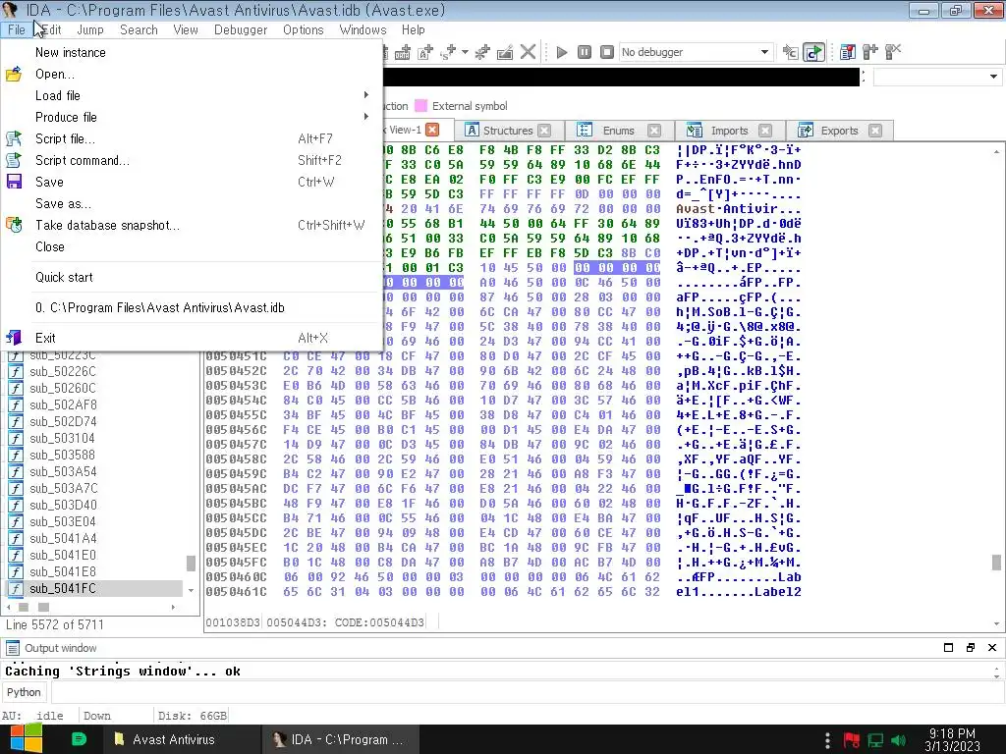Open the Options menu
The width and height of the screenshot is (1006, 754).
(303, 30)
